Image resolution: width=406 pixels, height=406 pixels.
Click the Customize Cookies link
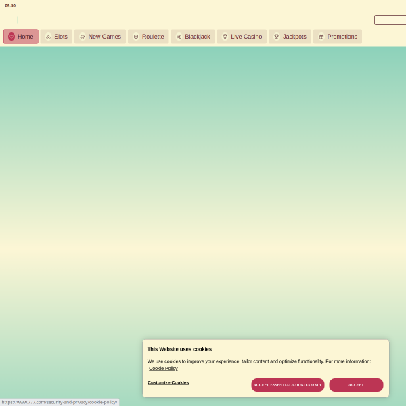click(168, 382)
